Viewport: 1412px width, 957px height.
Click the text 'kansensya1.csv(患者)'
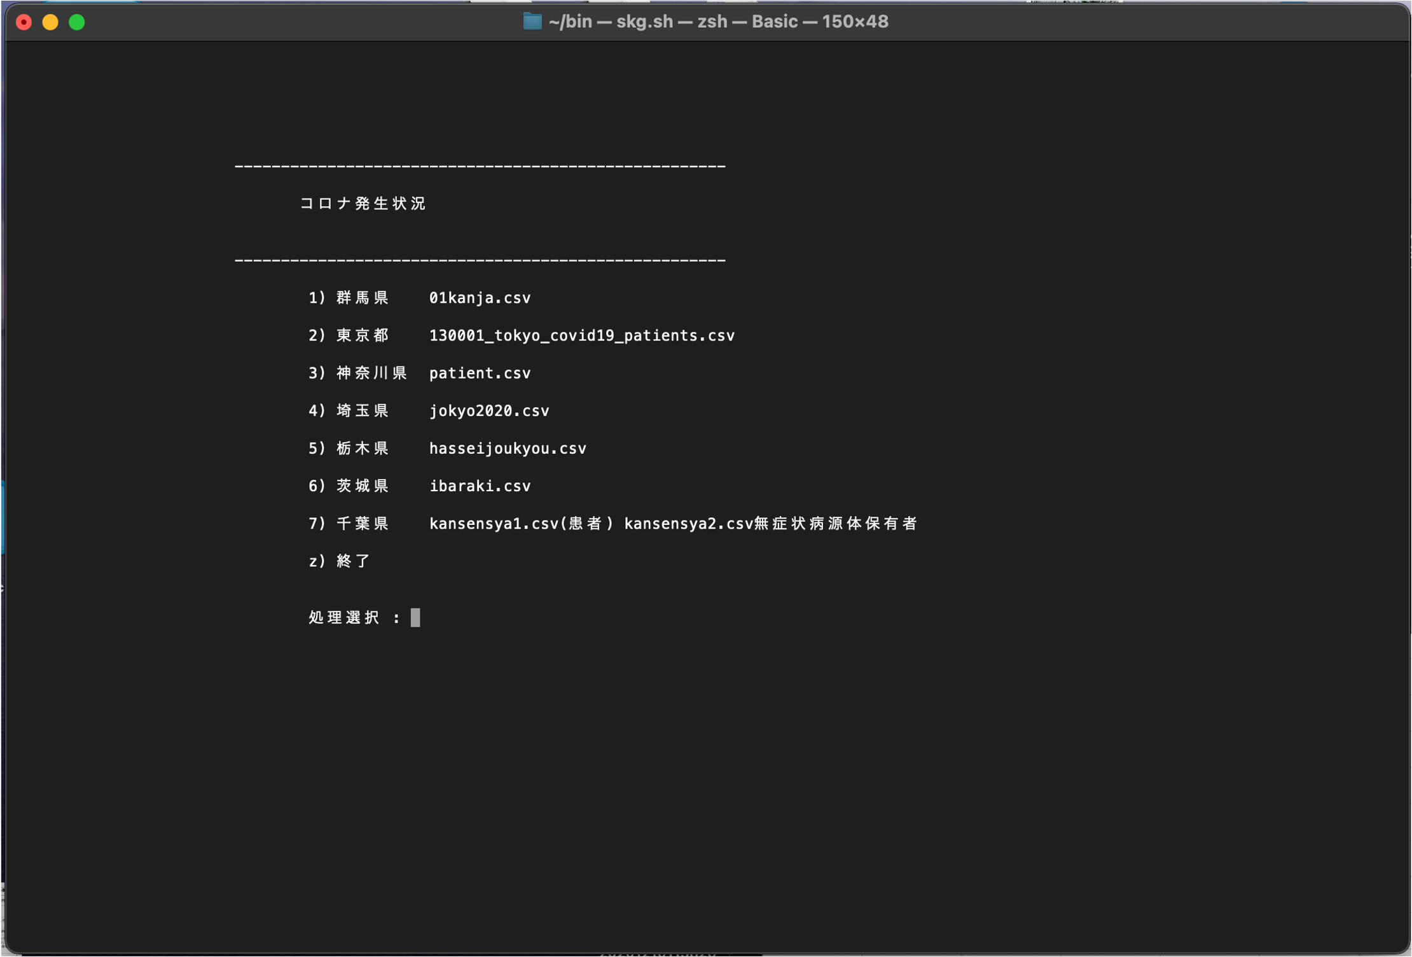click(x=522, y=523)
